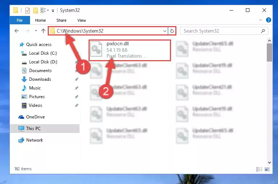Switch to the View ribbon tab
278x184 pixels.
(82, 20)
